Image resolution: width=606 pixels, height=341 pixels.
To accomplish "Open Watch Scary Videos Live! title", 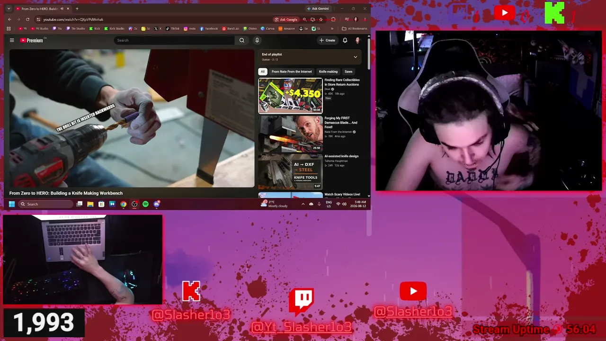I will coord(342,194).
